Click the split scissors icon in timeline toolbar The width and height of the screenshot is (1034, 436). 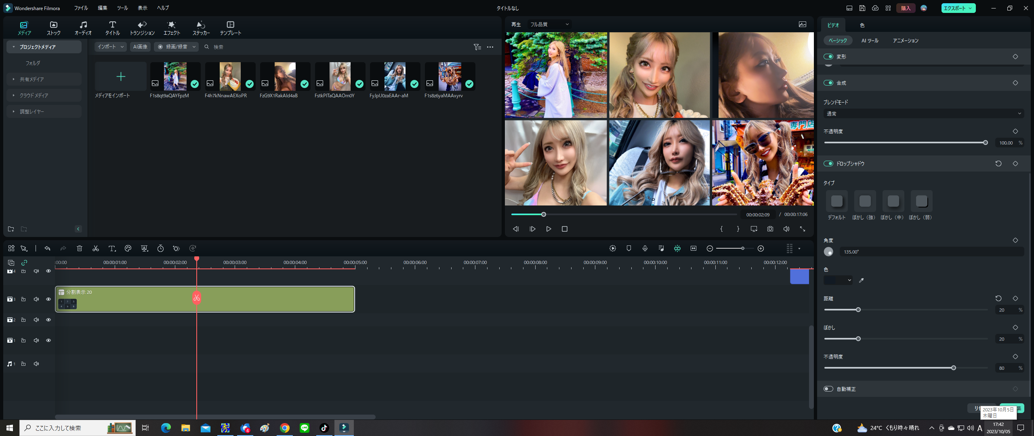(96, 248)
